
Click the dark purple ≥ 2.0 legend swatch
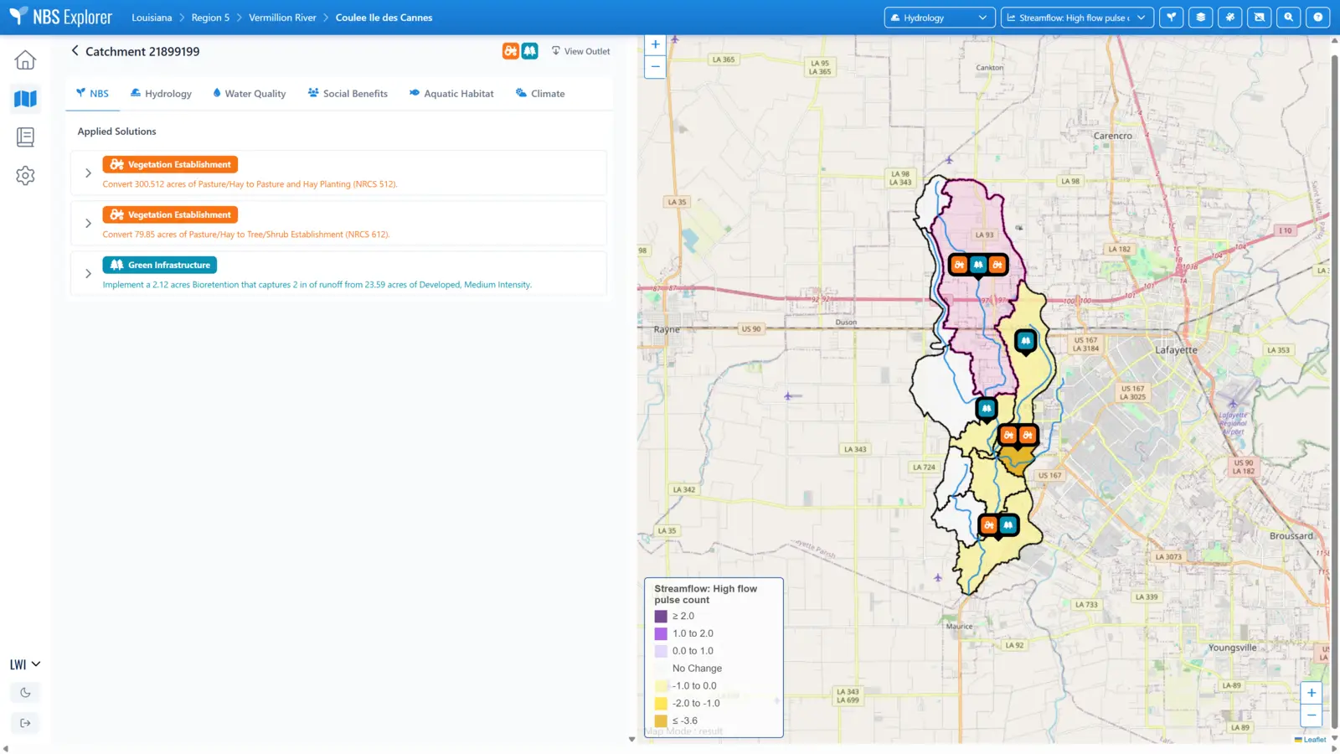661,617
